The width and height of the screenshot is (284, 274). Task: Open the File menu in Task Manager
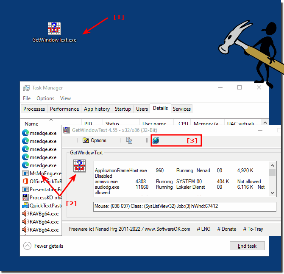click(x=27, y=98)
